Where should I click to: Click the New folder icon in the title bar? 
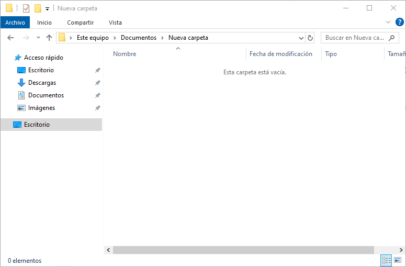(x=38, y=8)
